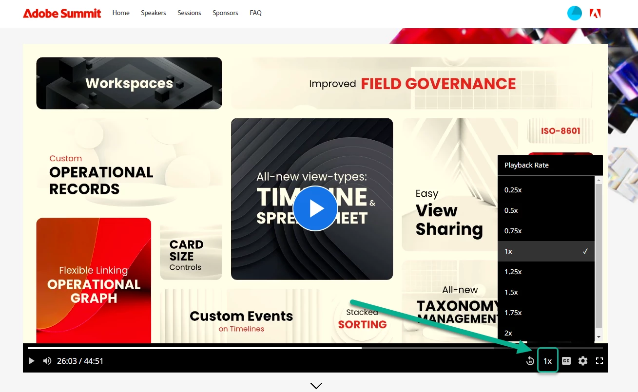Click the small play icon in control bar

[x=32, y=361]
